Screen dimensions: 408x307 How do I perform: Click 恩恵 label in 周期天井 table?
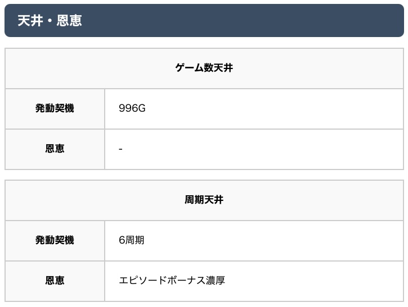(55, 280)
